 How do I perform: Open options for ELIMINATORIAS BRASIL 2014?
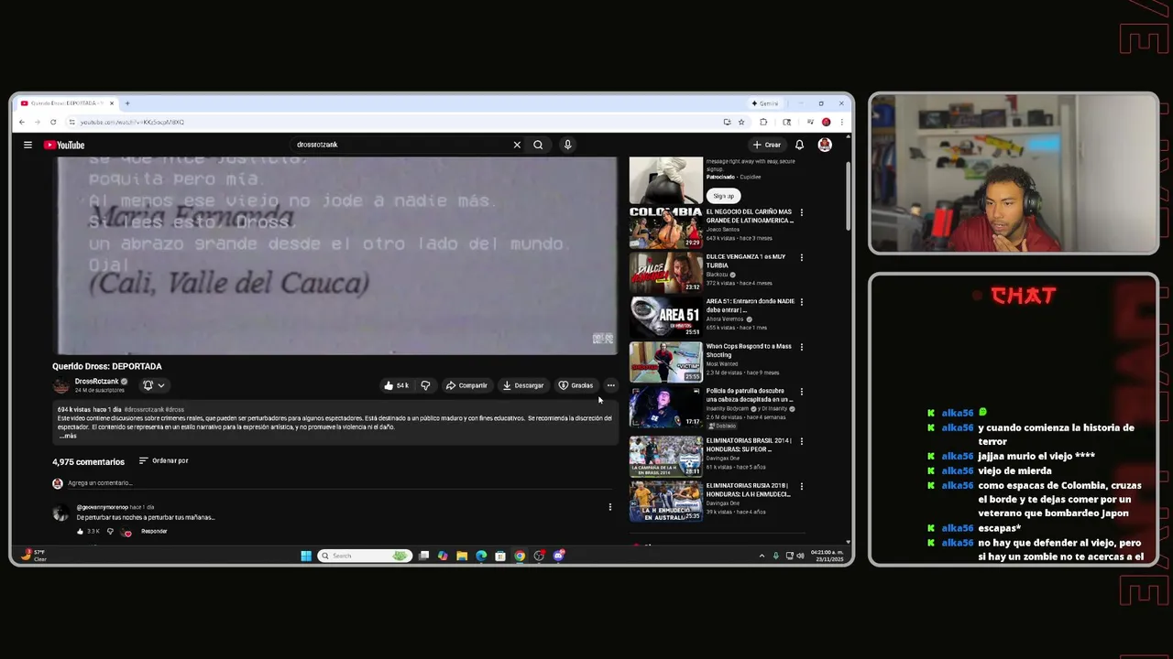802,441
